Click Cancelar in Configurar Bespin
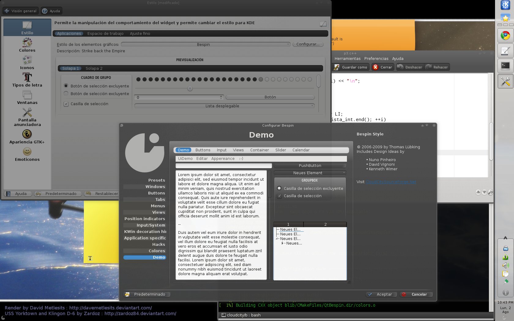This screenshot has width=514, height=321. point(416,294)
